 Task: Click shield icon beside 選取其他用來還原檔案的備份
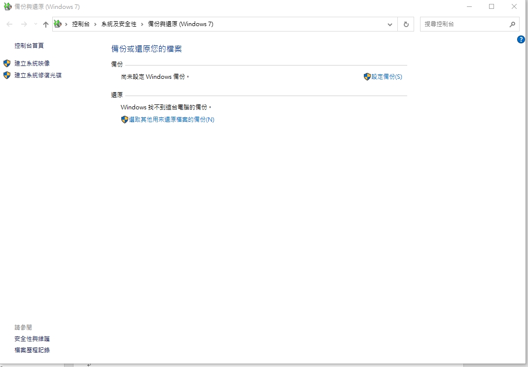pos(125,119)
